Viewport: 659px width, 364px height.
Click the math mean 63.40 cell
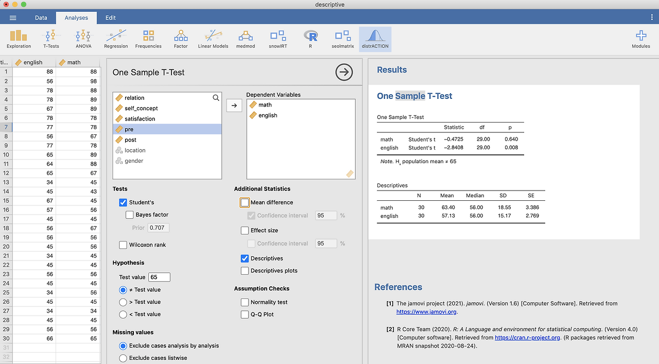[x=447, y=207]
